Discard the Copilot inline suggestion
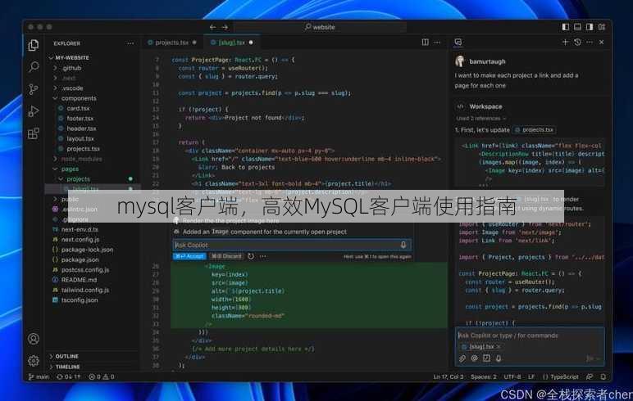 (x=226, y=256)
